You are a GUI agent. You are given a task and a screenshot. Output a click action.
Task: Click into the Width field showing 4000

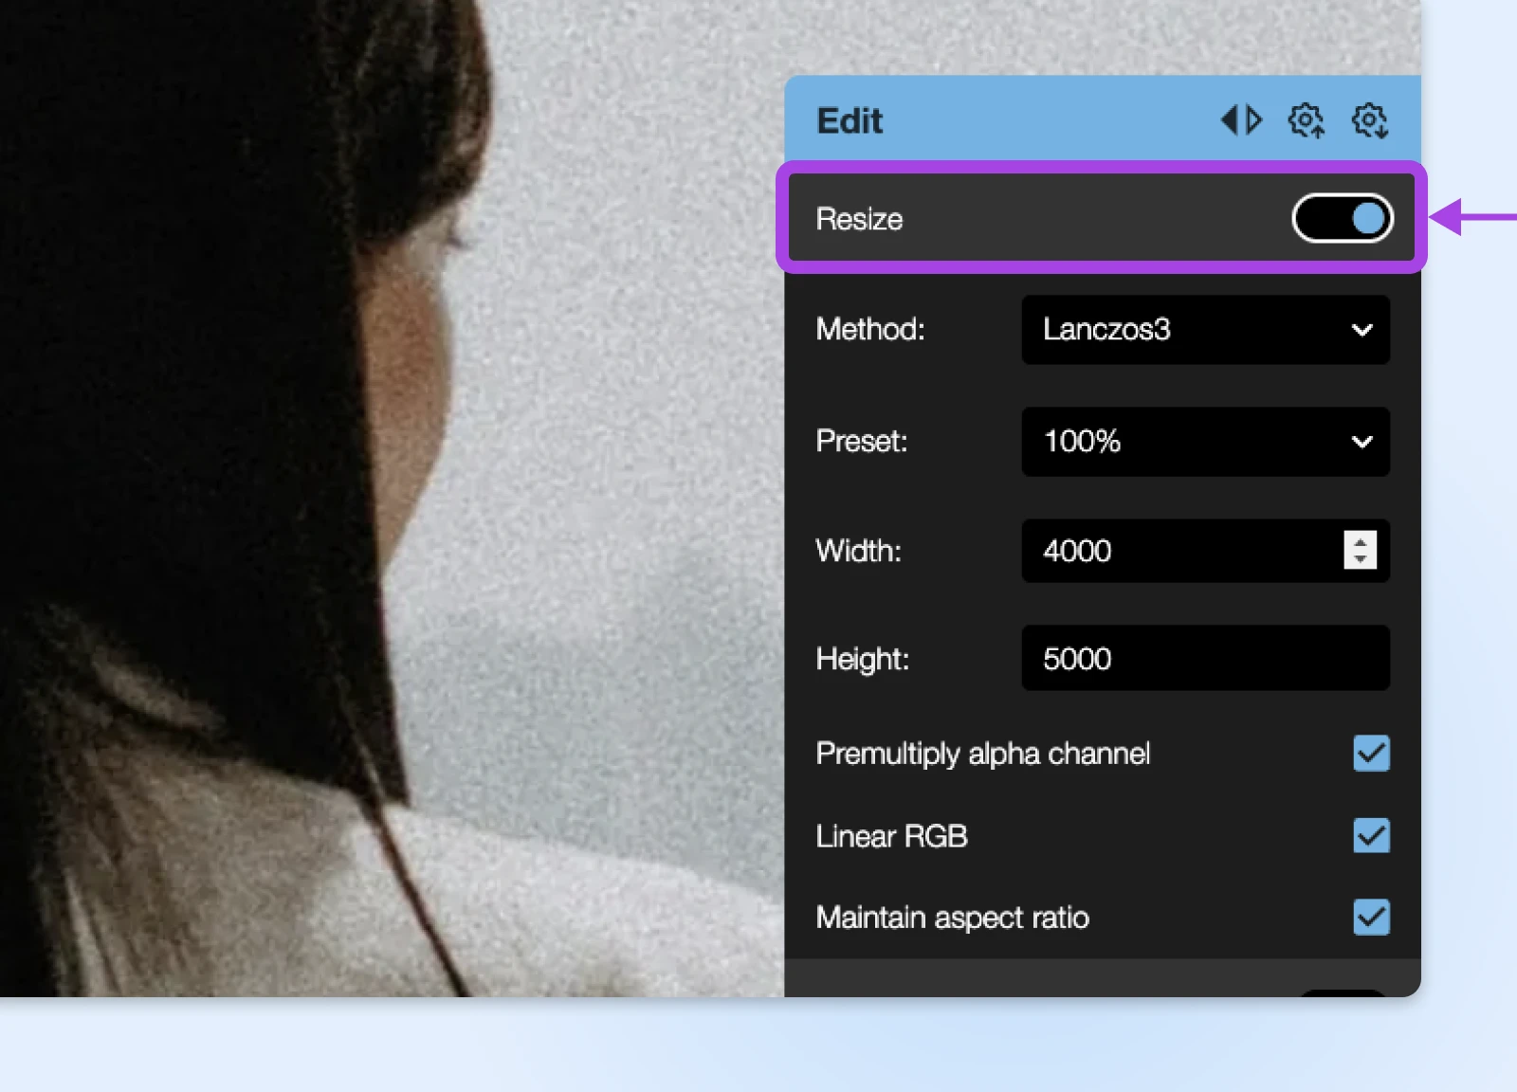pyautogui.click(x=1180, y=551)
